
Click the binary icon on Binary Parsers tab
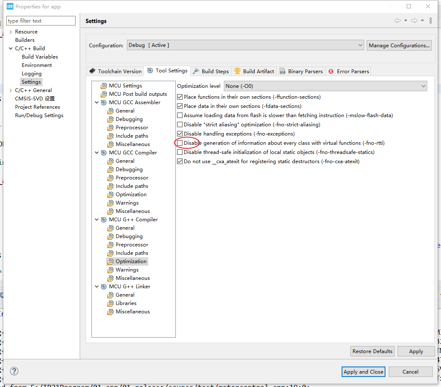(x=283, y=71)
